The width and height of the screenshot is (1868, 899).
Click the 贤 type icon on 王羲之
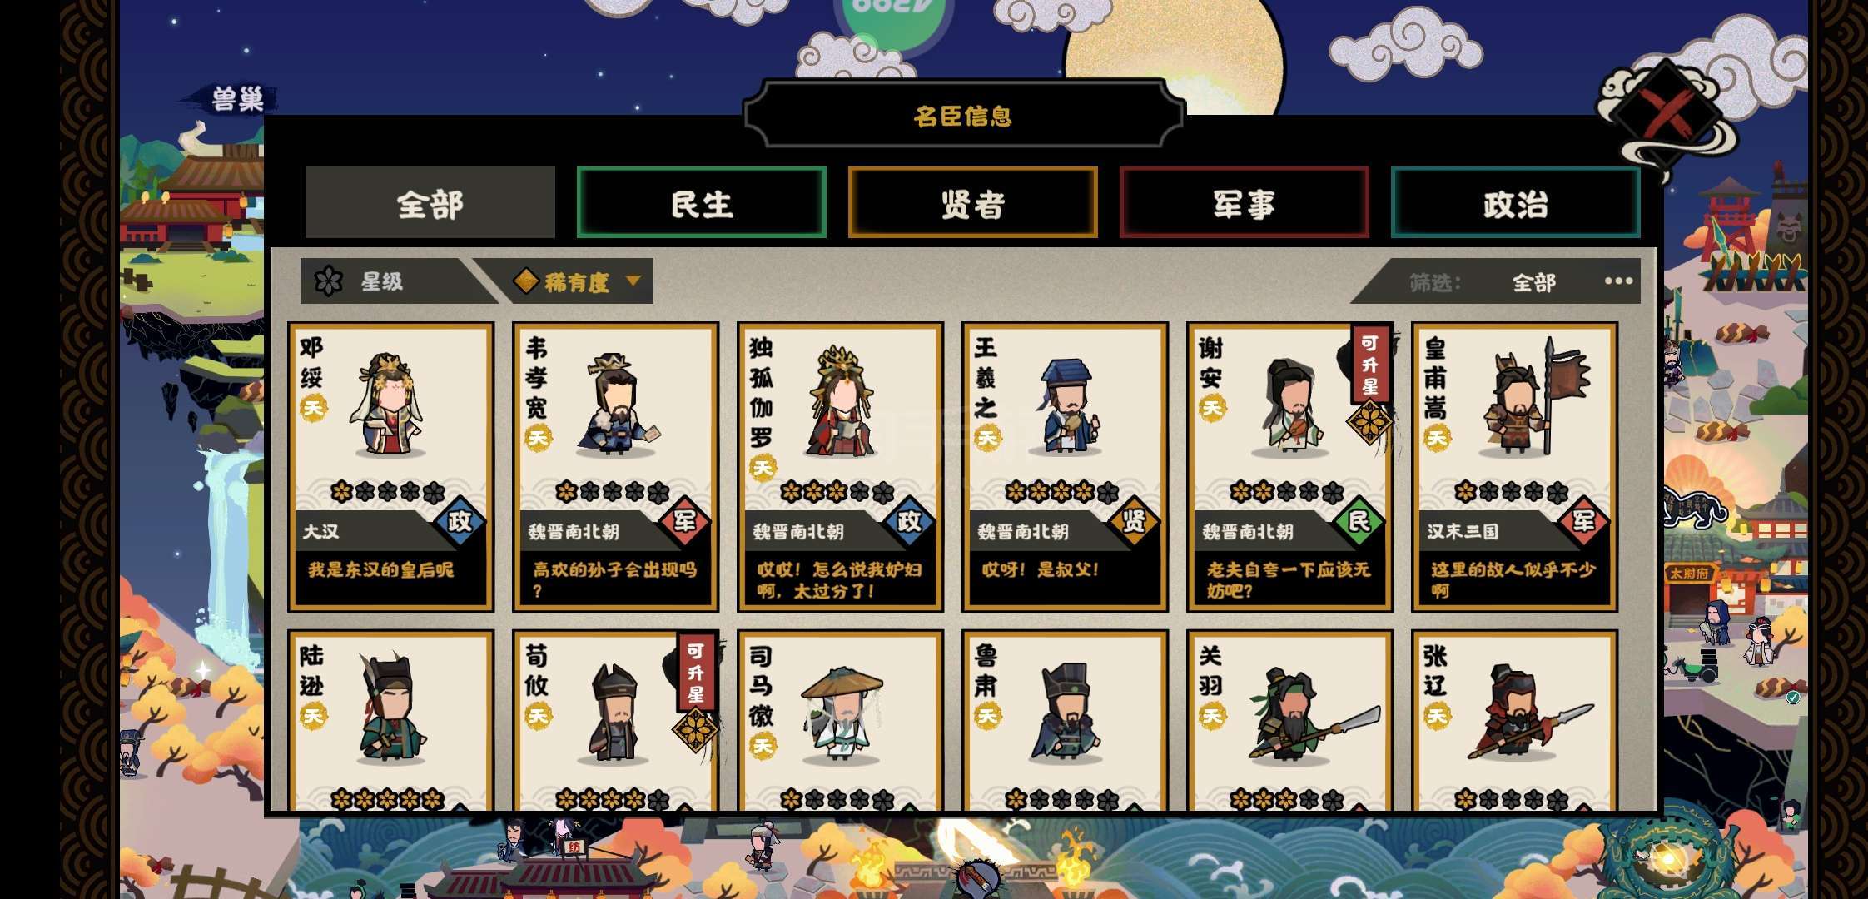point(1134,522)
